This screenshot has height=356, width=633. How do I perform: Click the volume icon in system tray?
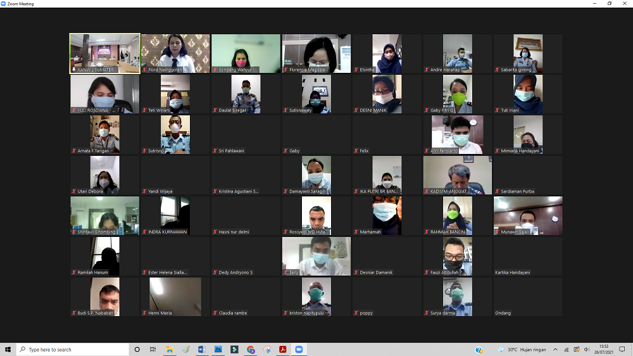click(x=586, y=349)
